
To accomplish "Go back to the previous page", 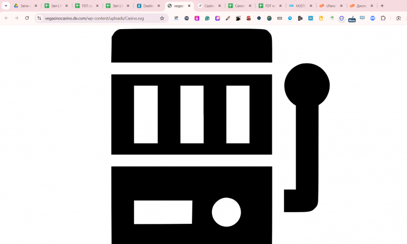I will click(6, 18).
